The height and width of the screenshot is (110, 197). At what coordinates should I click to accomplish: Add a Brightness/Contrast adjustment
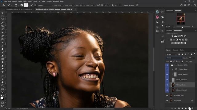pyautogui.click(x=172, y=36)
